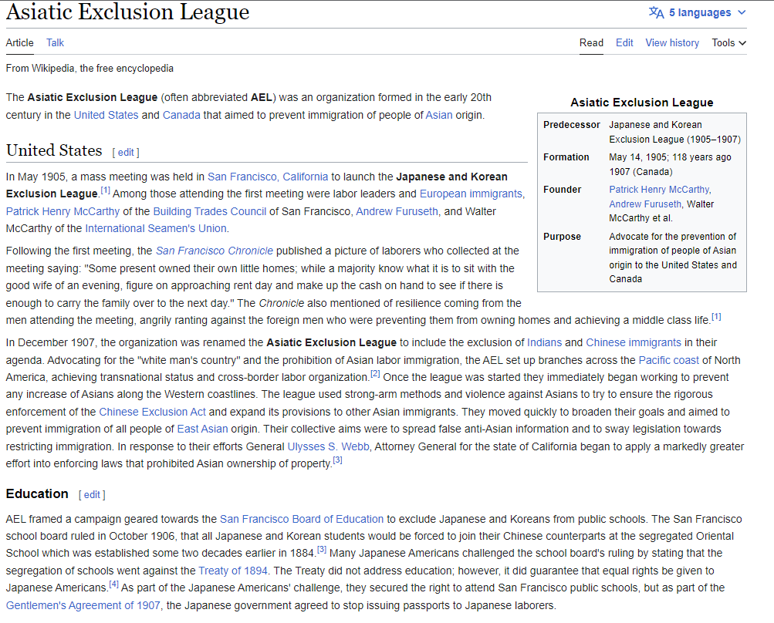Open Building Trades Council link
774x623 pixels.
(210, 211)
